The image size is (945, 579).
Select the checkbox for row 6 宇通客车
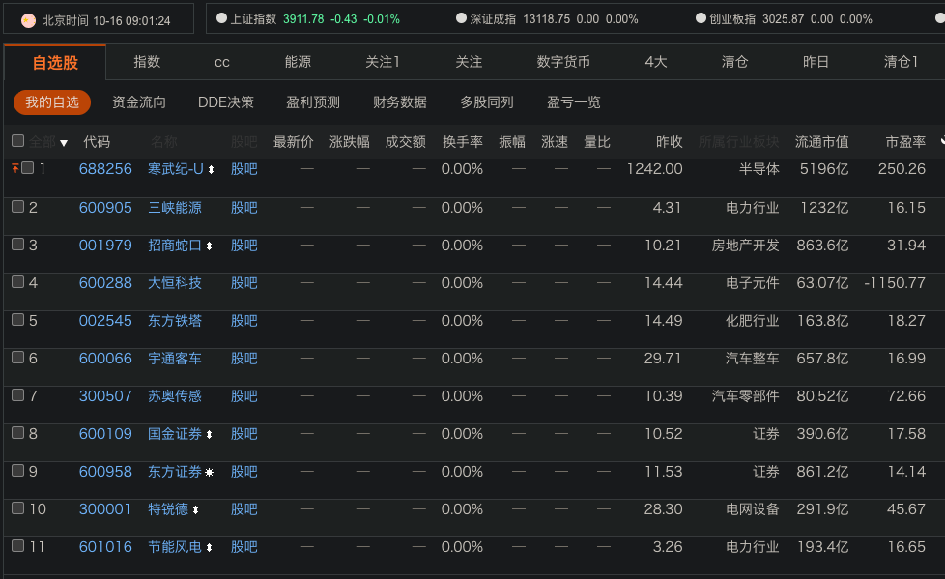click(x=18, y=358)
